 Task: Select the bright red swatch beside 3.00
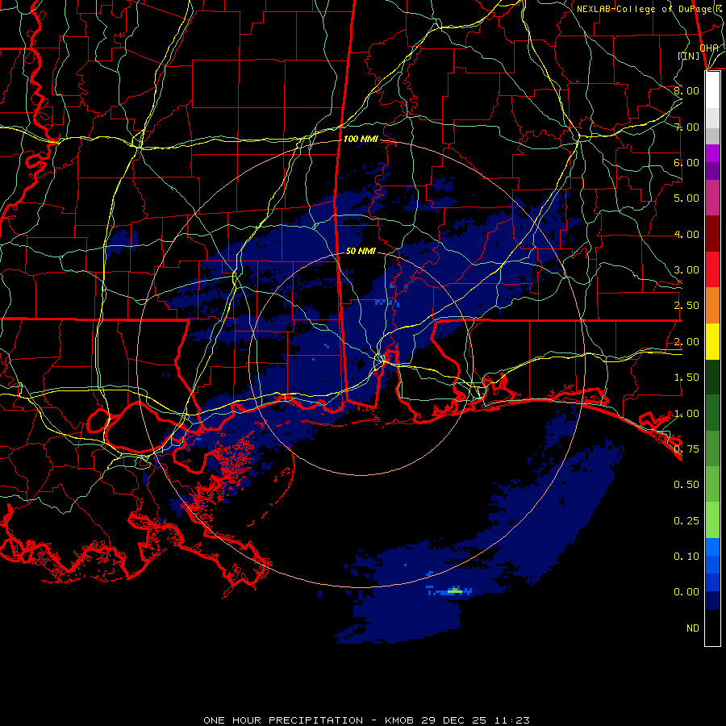click(712, 269)
